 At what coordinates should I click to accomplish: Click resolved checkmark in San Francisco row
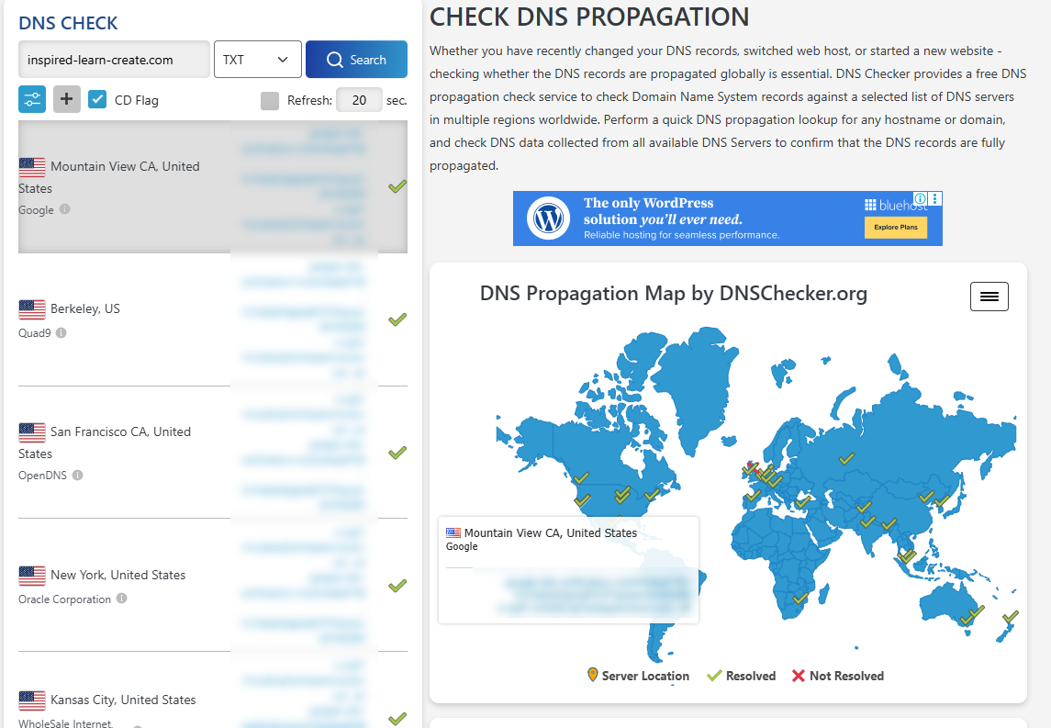point(397,453)
